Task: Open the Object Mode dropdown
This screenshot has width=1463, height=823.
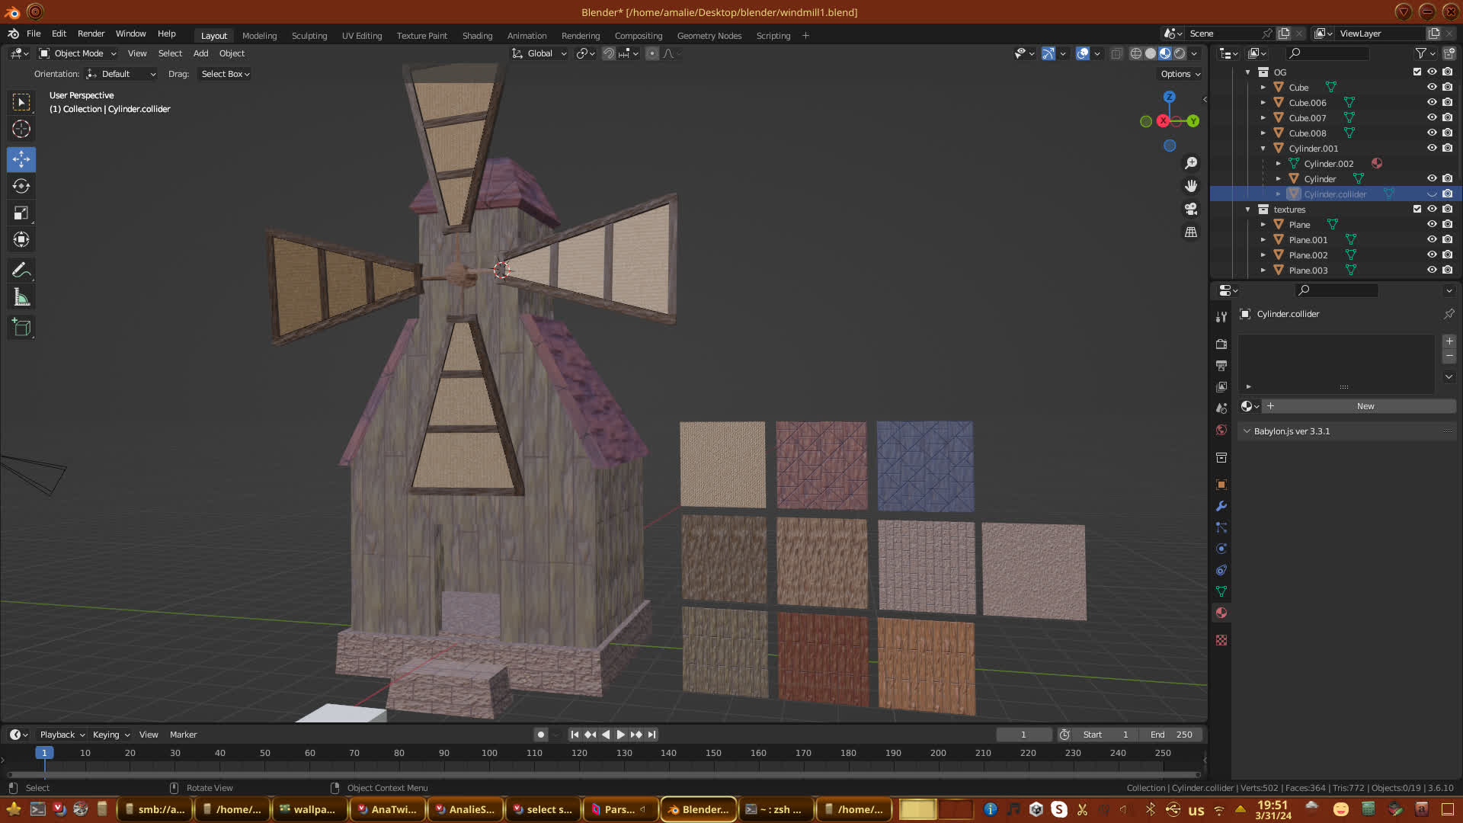Action: click(78, 53)
